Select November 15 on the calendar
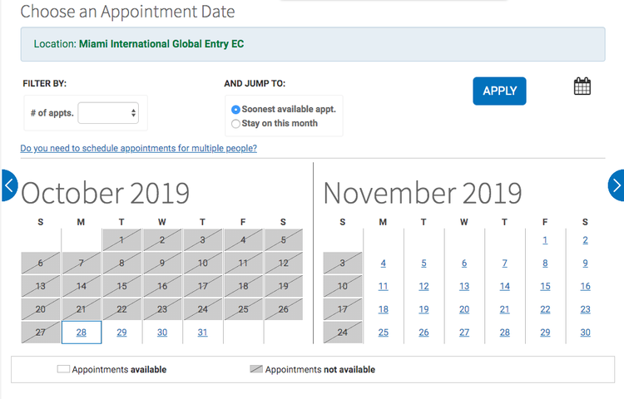This screenshot has height=399, width=624. 545,287
